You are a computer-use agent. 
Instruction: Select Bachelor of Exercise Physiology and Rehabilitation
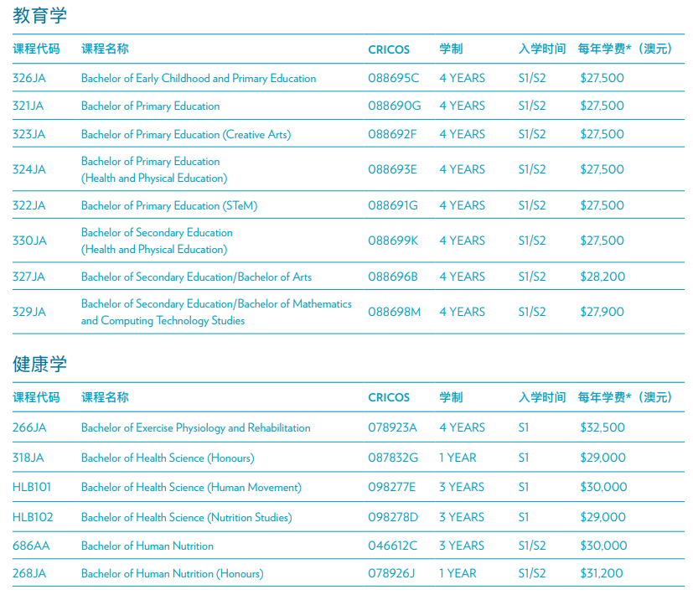coord(196,428)
